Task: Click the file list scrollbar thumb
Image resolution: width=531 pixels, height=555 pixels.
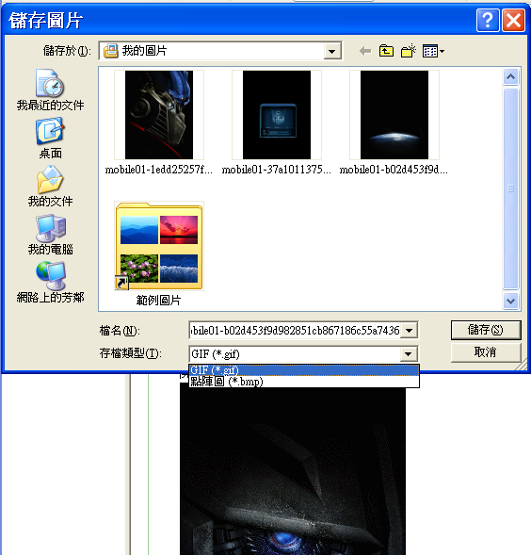Action: [x=510, y=188]
